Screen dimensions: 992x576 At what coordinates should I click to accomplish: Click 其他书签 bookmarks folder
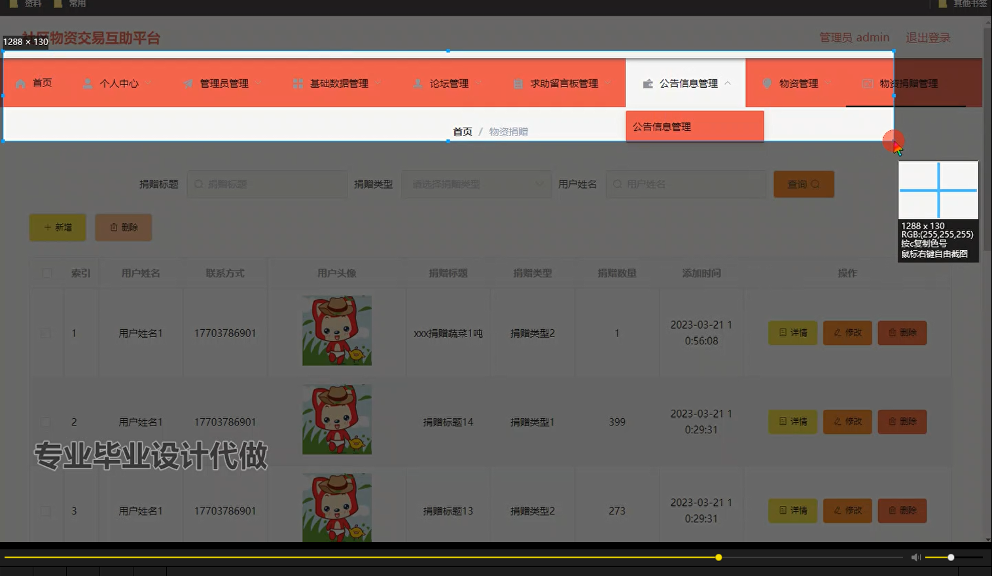(x=963, y=4)
